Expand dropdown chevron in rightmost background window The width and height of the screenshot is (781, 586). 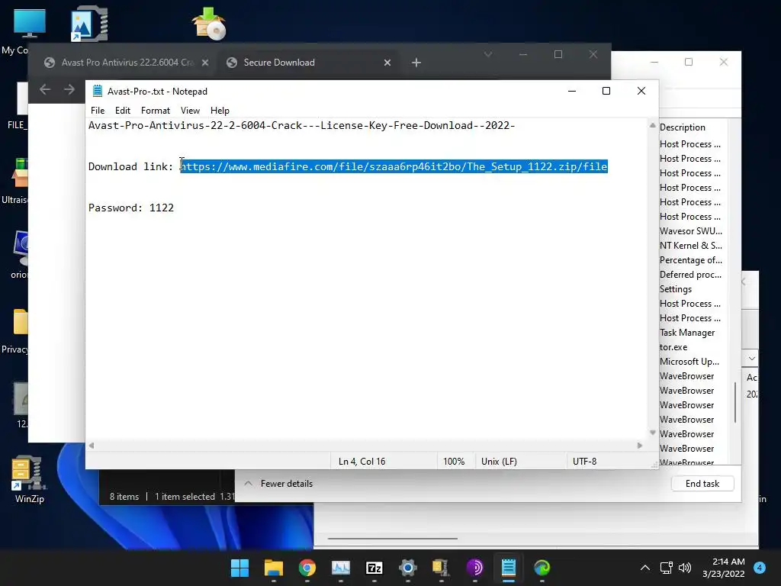tap(751, 359)
